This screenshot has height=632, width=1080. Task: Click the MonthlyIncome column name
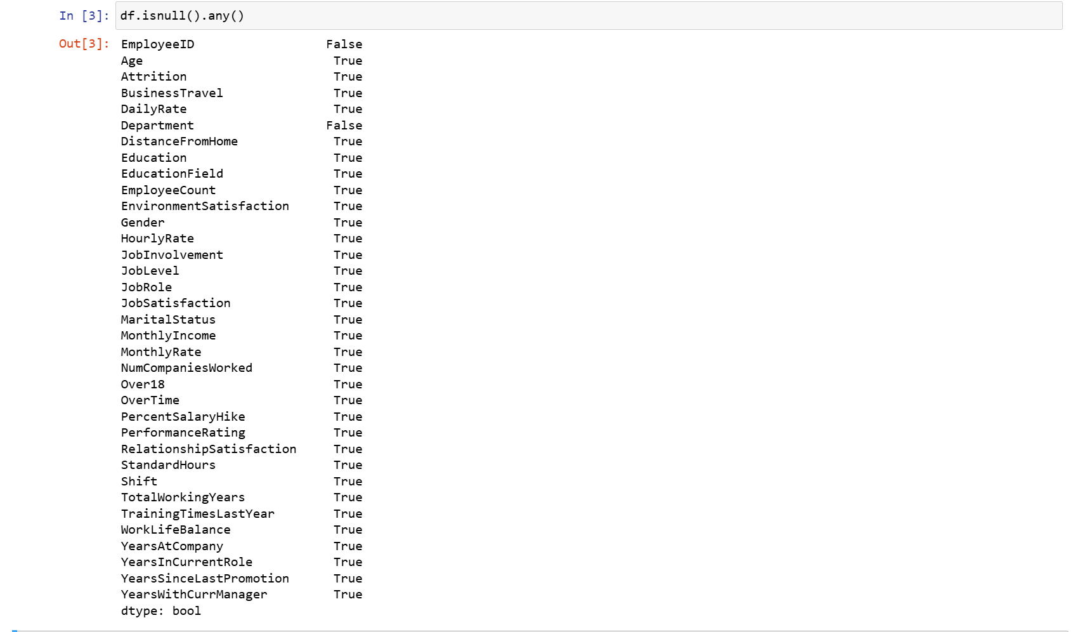168,336
